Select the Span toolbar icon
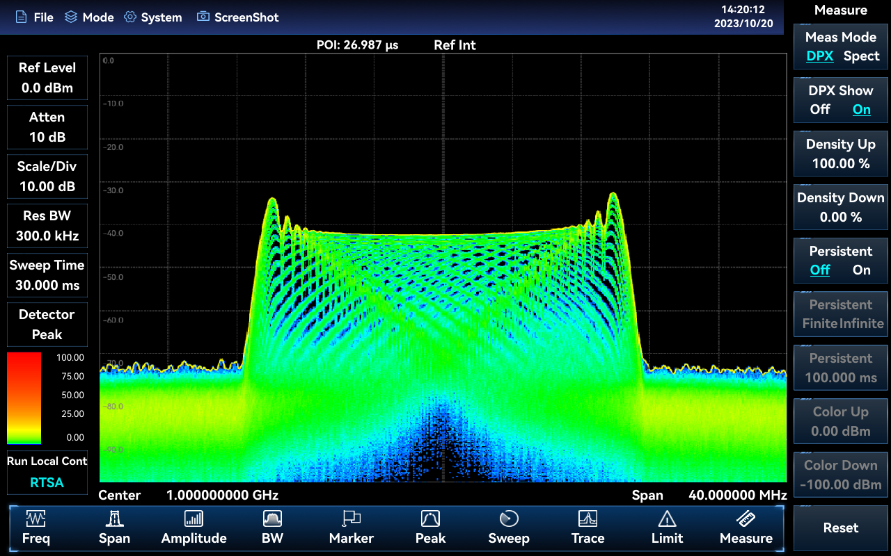The image size is (891, 556). [114, 519]
